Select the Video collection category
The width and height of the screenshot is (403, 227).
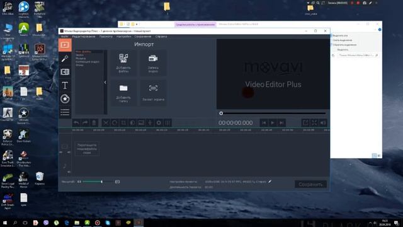pyautogui.click(x=88, y=62)
